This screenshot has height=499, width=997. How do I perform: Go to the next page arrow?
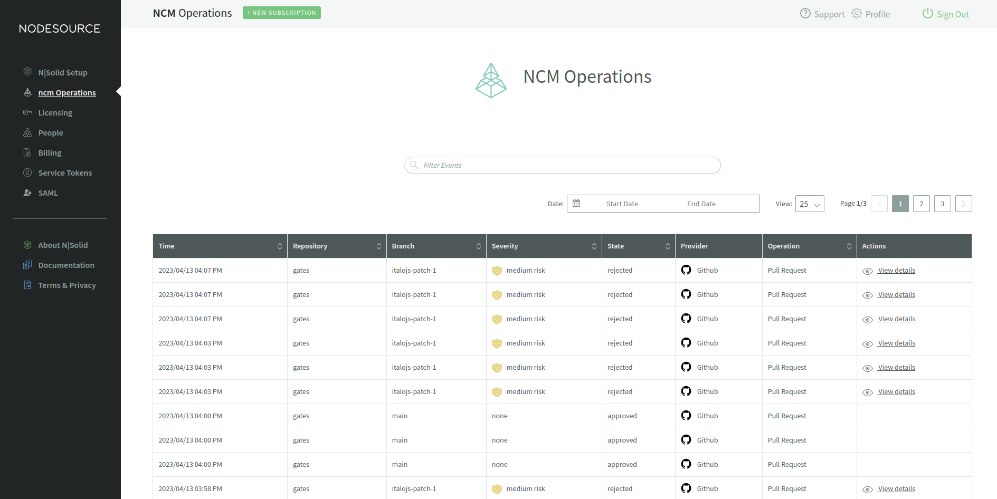(x=963, y=204)
